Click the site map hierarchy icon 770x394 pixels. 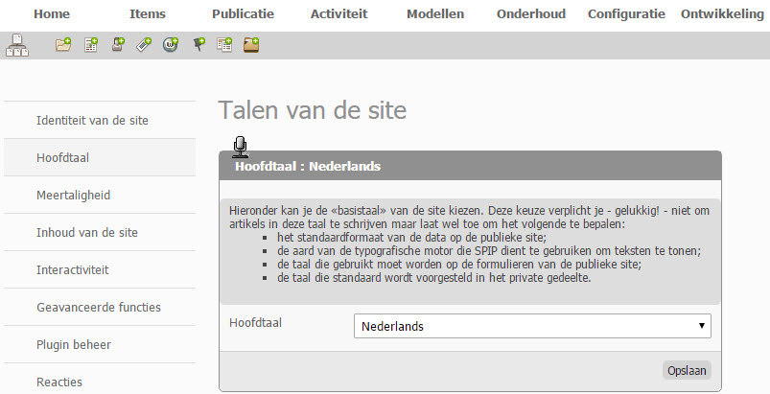click(16, 45)
